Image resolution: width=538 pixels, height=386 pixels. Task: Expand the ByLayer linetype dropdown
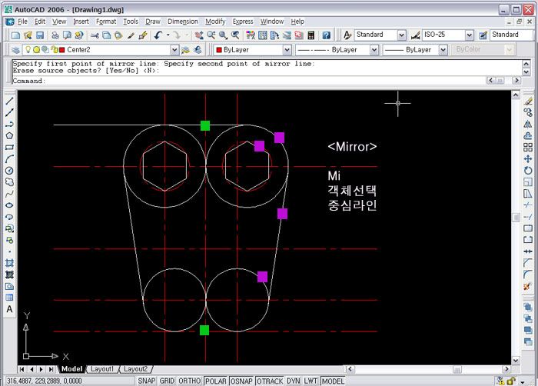pyautogui.click(x=374, y=50)
